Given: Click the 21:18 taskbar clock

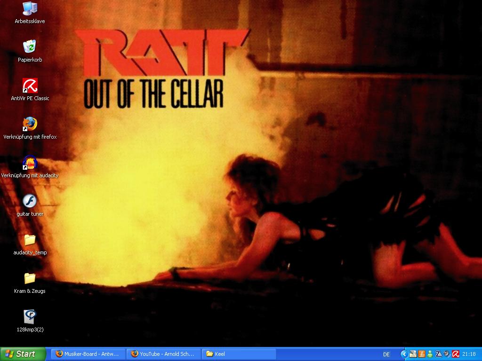Looking at the screenshot, I should click(x=469, y=354).
